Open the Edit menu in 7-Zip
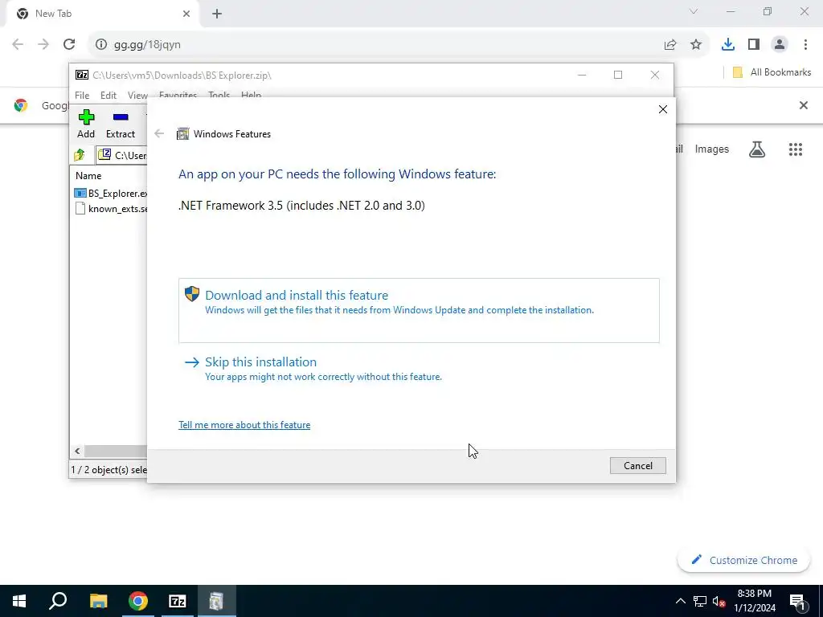This screenshot has width=823, height=617. [x=109, y=96]
